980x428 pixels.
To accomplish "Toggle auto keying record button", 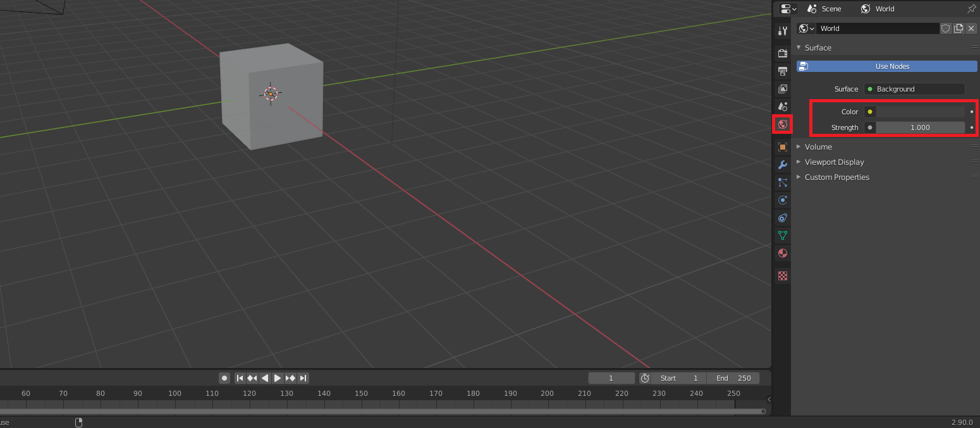I will [x=224, y=378].
